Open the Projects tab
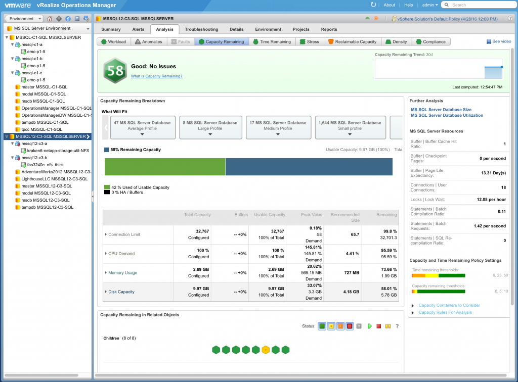 tap(301, 29)
